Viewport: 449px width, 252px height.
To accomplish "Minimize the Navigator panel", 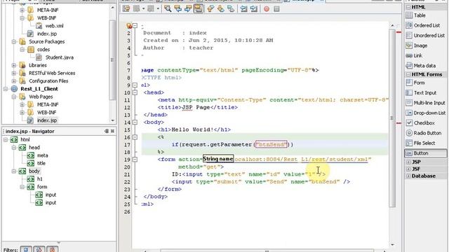I will (107, 131).
